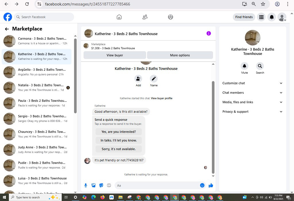This screenshot has width=294, height=201.
Task: Record a voice clip with microphone
Action: pos(86,185)
